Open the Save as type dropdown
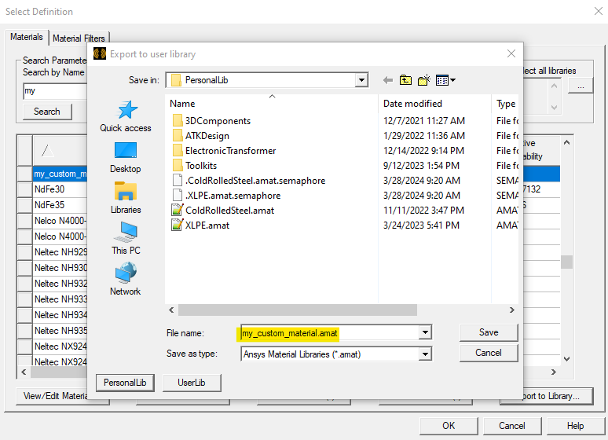This screenshot has height=440, width=608. (425, 354)
